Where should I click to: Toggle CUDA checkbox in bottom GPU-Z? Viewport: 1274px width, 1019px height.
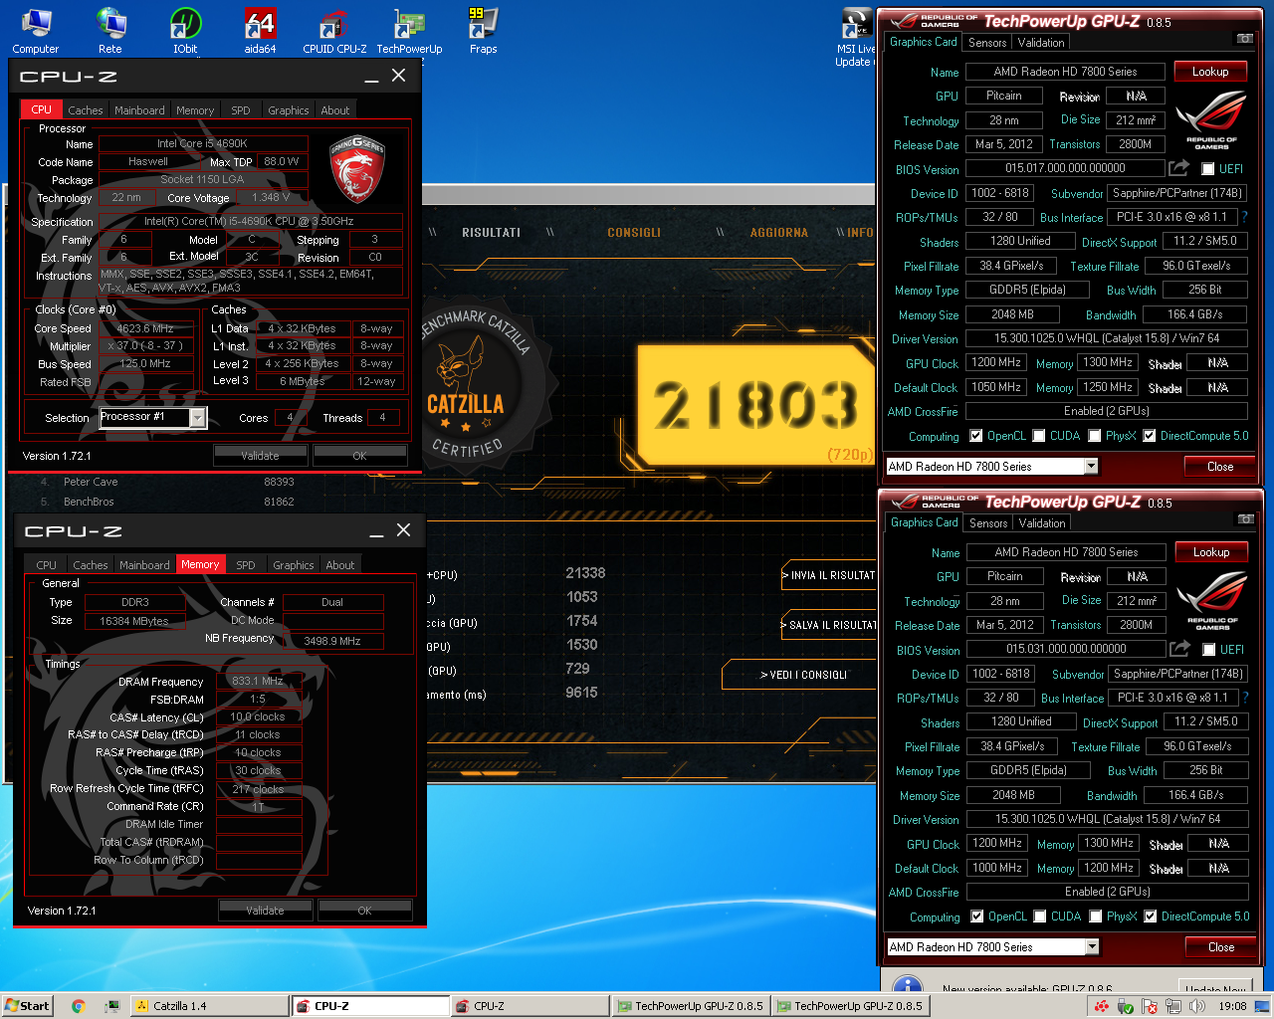pos(1040,917)
